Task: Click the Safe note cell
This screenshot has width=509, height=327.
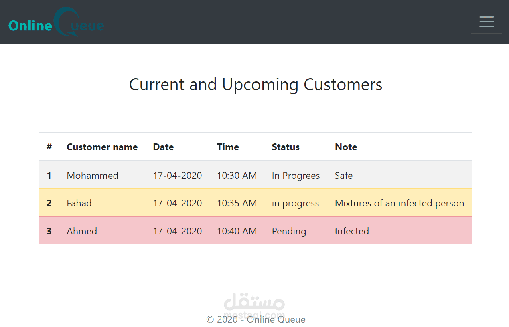Action: [344, 176]
